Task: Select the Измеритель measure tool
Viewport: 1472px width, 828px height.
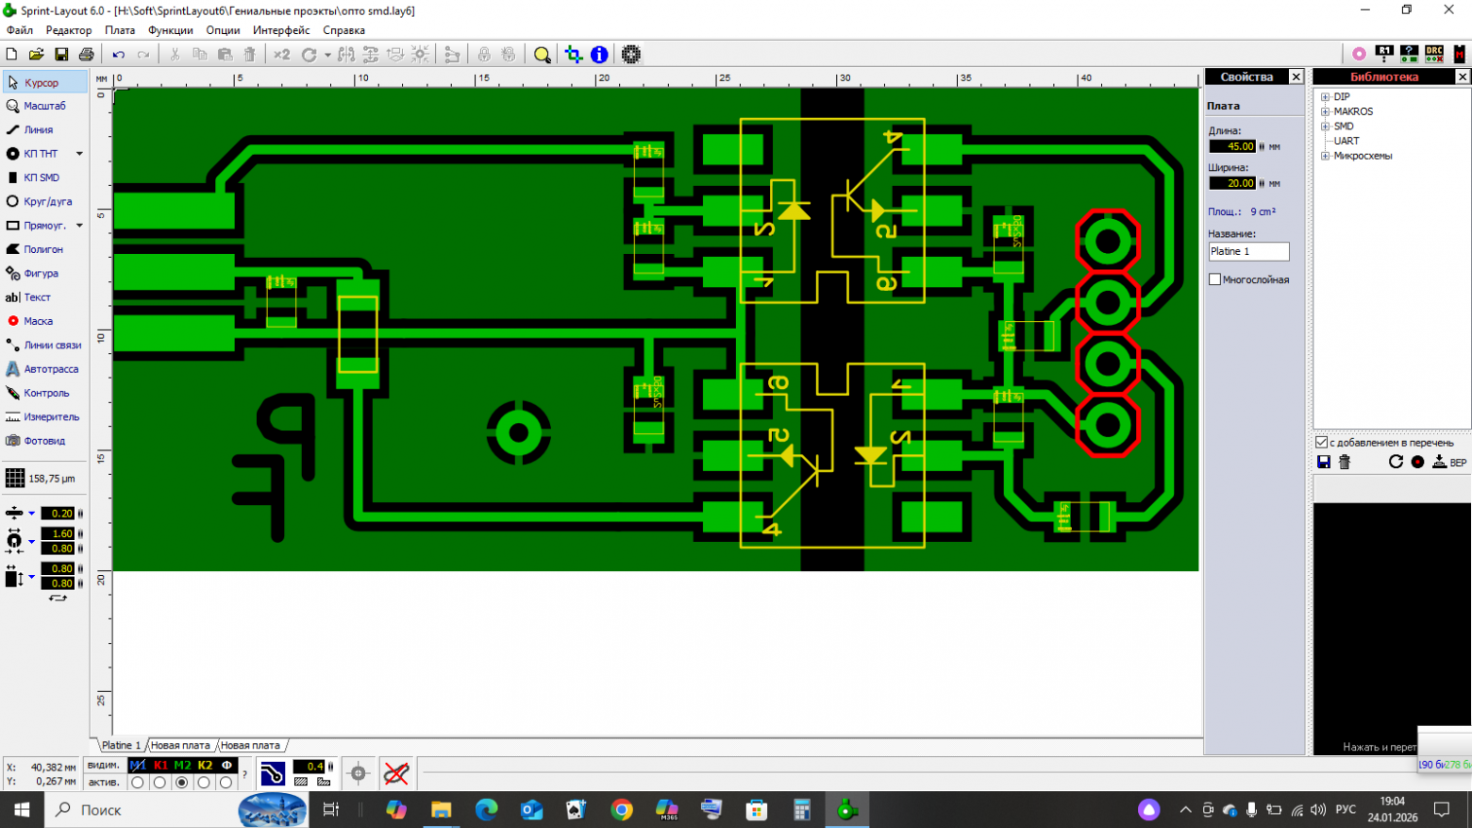Action: click(45, 416)
